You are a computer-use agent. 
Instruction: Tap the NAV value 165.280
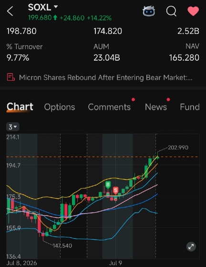[x=184, y=58]
